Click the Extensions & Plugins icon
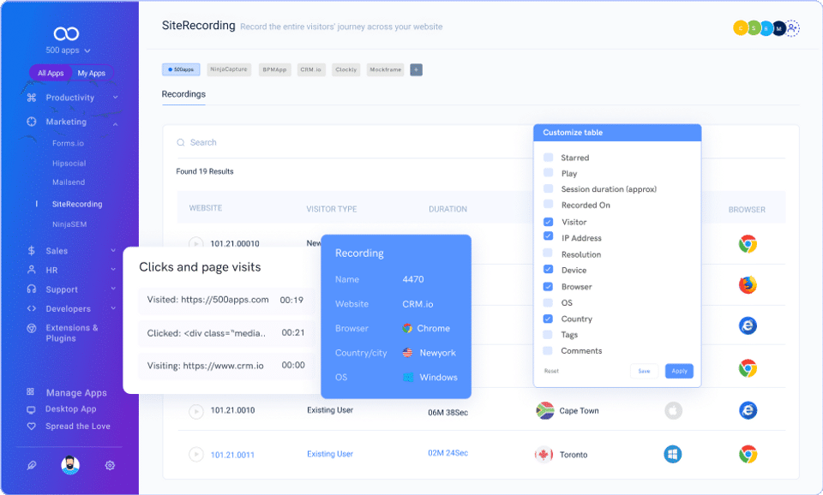Image resolution: width=823 pixels, height=495 pixels. pyautogui.click(x=32, y=328)
